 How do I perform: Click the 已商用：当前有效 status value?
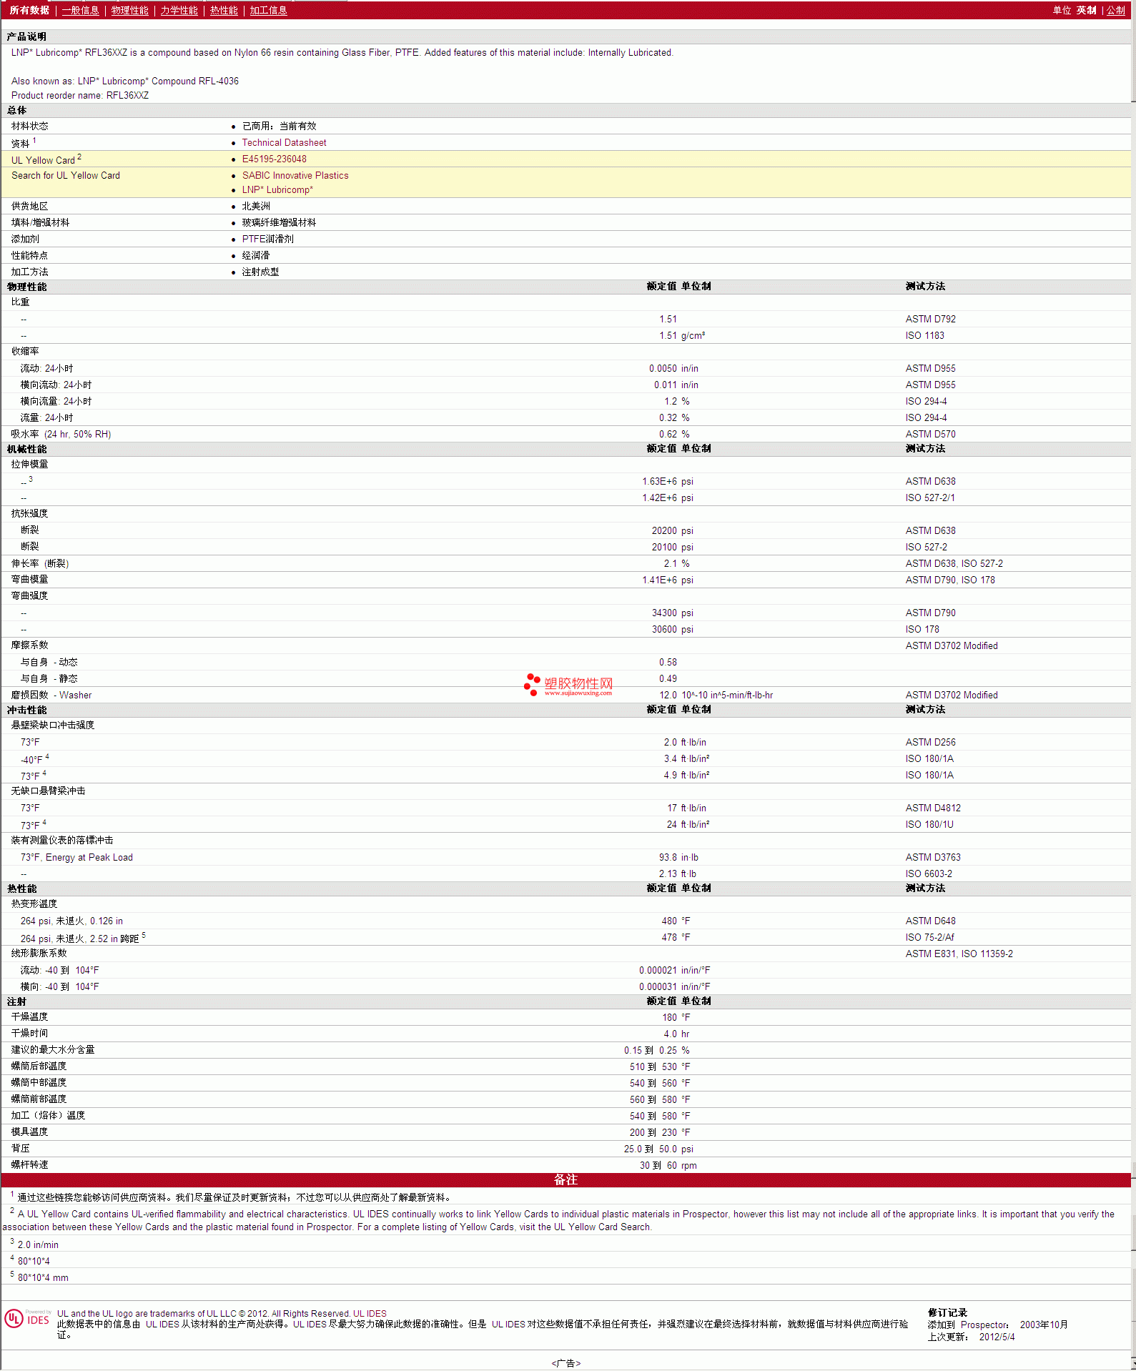pyautogui.click(x=279, y=127)
